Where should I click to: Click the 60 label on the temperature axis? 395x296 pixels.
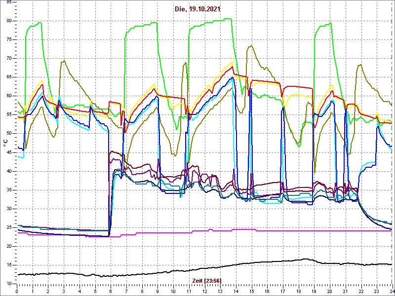tap(8, 96)
